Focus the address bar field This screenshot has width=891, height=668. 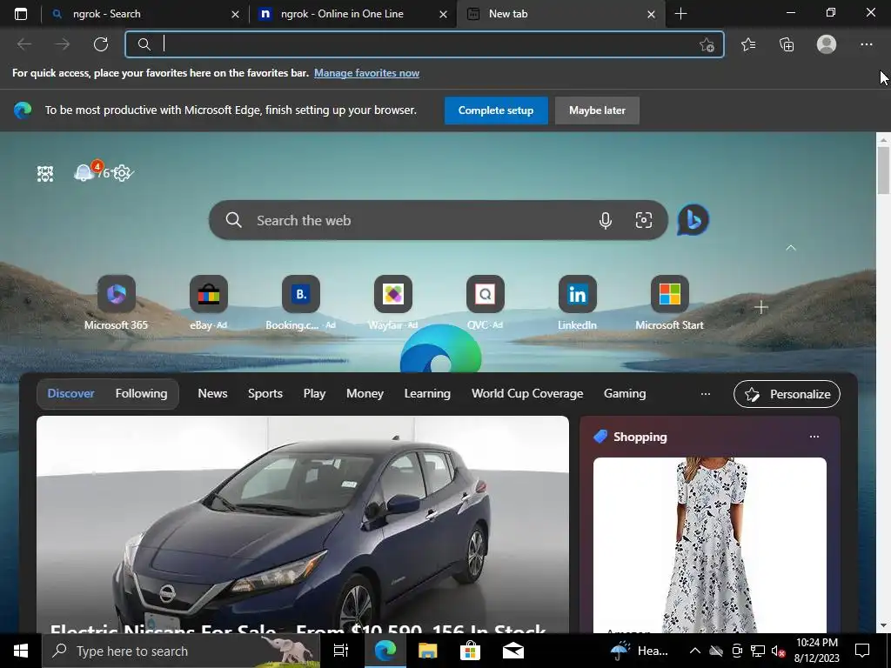pos(425,44)
